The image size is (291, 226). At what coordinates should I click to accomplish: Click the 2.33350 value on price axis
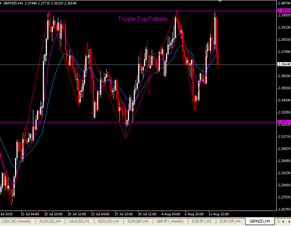[x=284, y=113]
